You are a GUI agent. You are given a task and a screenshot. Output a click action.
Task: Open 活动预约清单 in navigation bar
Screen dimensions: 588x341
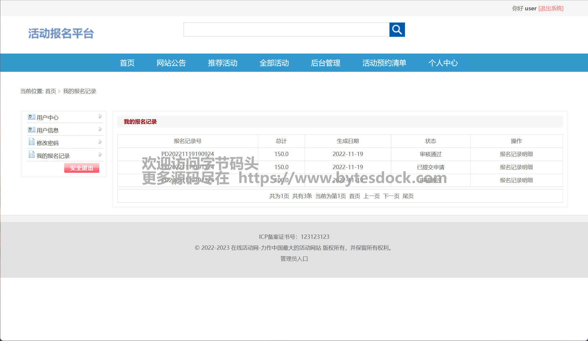pos(384,63)
